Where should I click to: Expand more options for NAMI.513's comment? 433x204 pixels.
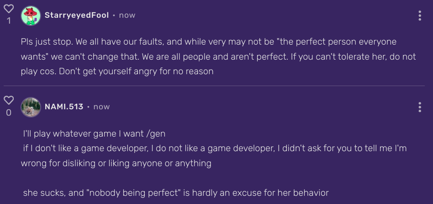point(420,107)
